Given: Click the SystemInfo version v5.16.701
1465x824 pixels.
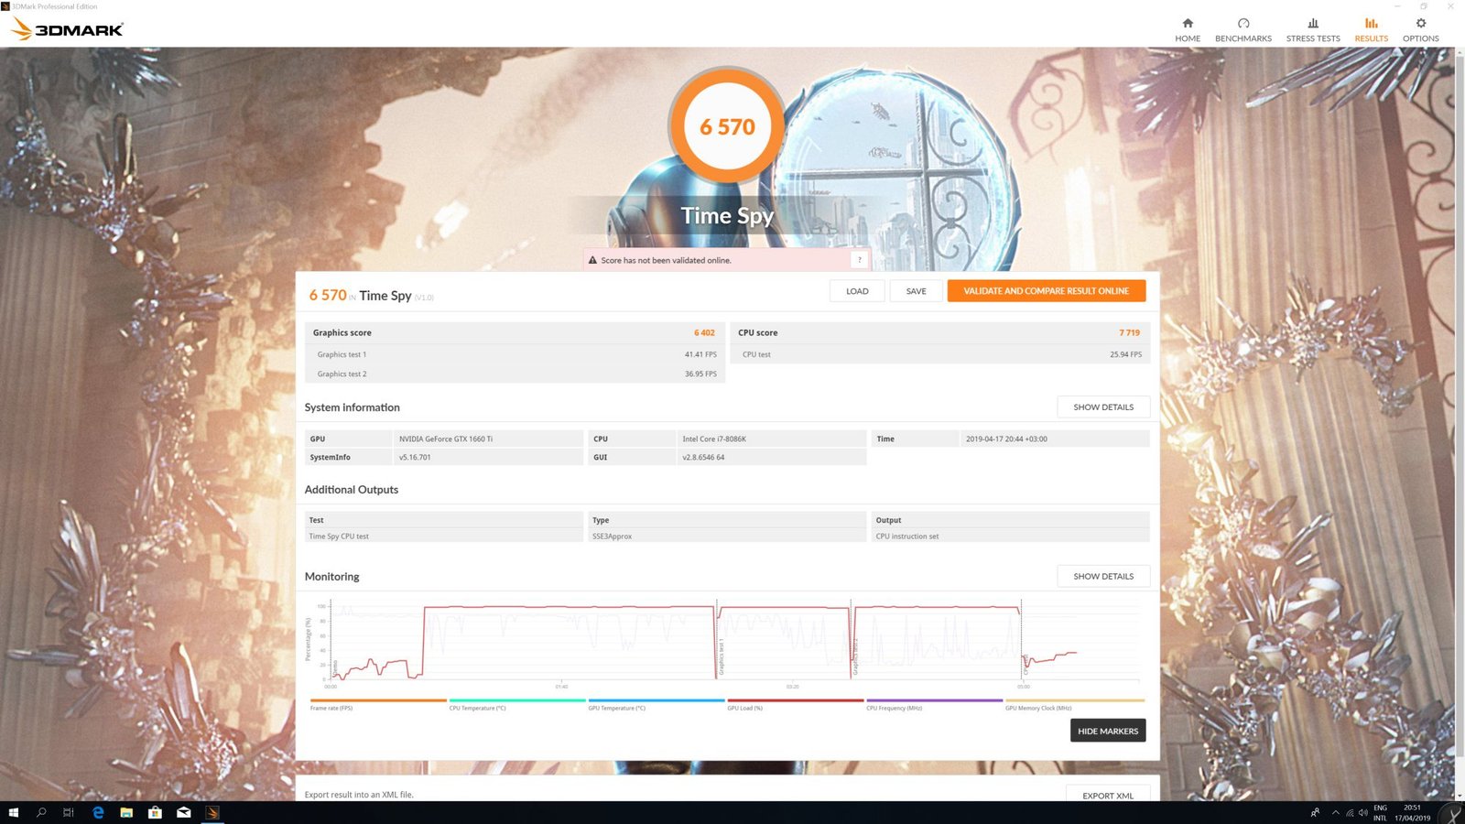Looking at the screenshot, I should [415, 458].
